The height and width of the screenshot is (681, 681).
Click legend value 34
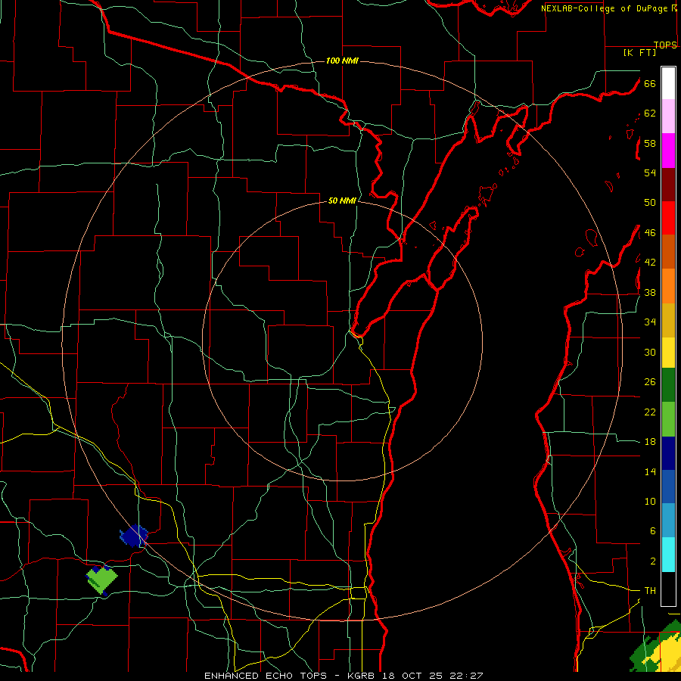point(650,322)
